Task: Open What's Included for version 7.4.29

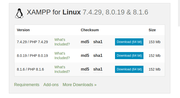Action: (62, 42)
